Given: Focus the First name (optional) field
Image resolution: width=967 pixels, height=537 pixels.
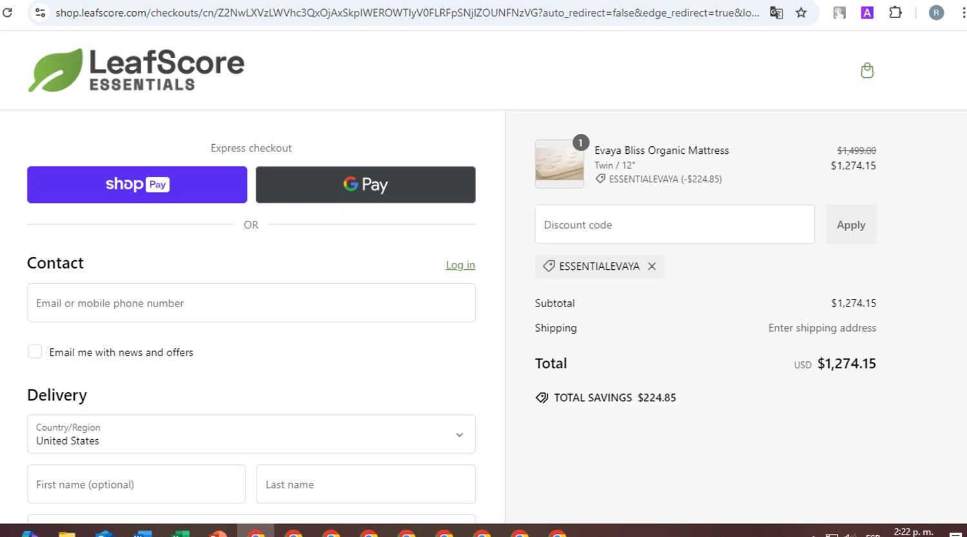Looking at the screenshot, I should click(136, 484).
